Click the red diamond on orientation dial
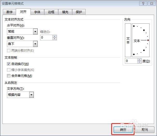 (148, 40)
